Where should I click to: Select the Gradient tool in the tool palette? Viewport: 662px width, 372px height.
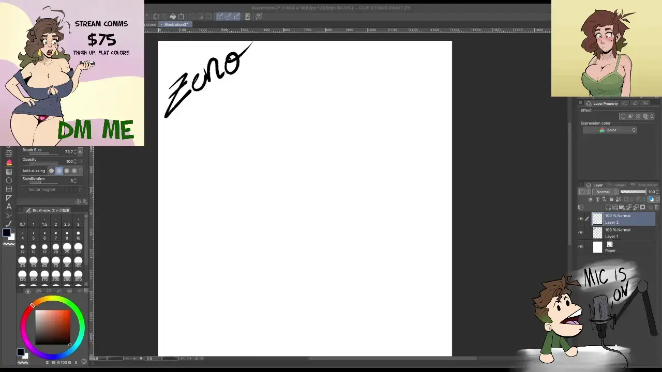tap(9, 172)
